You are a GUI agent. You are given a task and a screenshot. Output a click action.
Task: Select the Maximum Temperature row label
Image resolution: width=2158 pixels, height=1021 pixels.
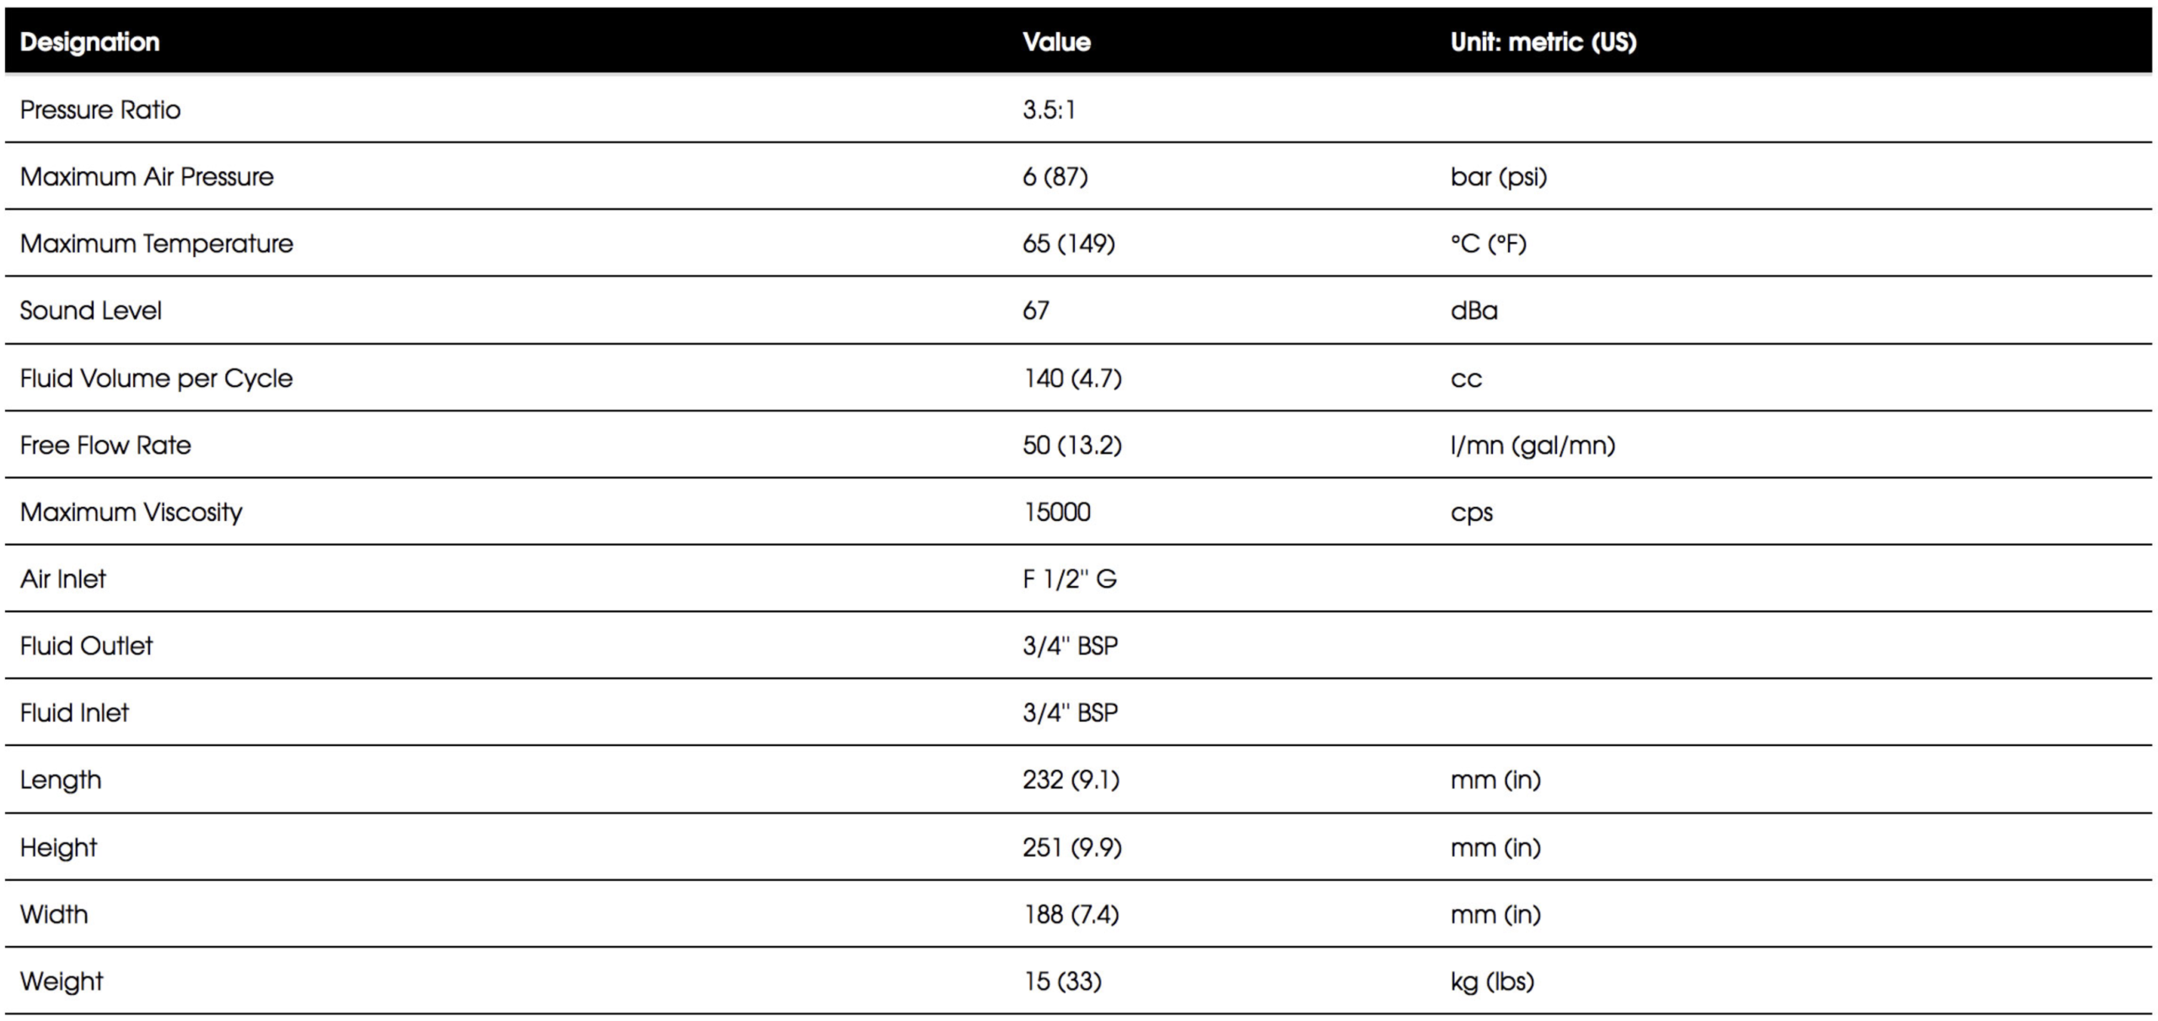tap(156, 244)
